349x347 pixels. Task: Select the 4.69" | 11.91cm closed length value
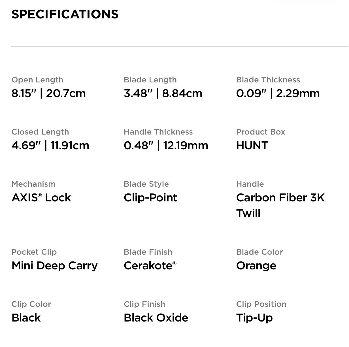(x=50, y=145)
